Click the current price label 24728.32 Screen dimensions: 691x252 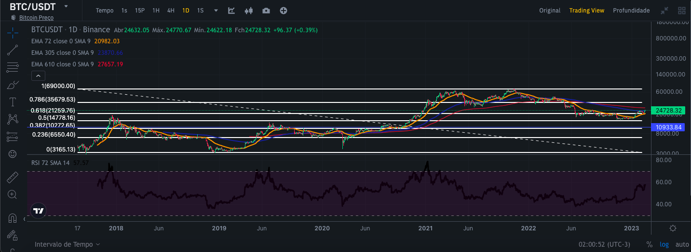tap(669, 110)
